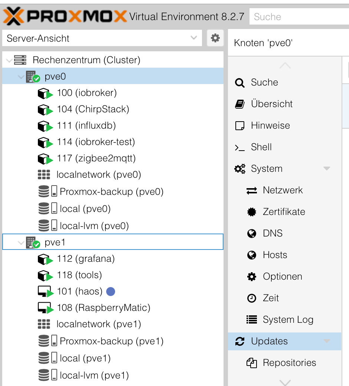
Task: Open the view settings gear button
Action: click(215, 38)
